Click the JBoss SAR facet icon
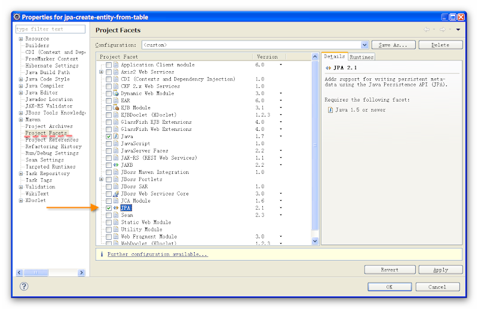Image resolution: width=478 pixels, height=309 pixels. point(116,186)
